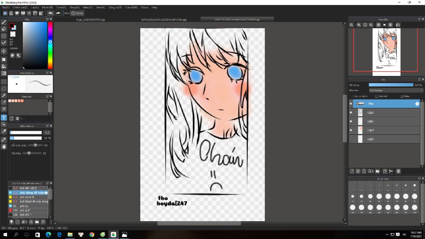Screen dimensions: 425x239
Task: Click the Undo arrow in toolbar
Action: 51,13
